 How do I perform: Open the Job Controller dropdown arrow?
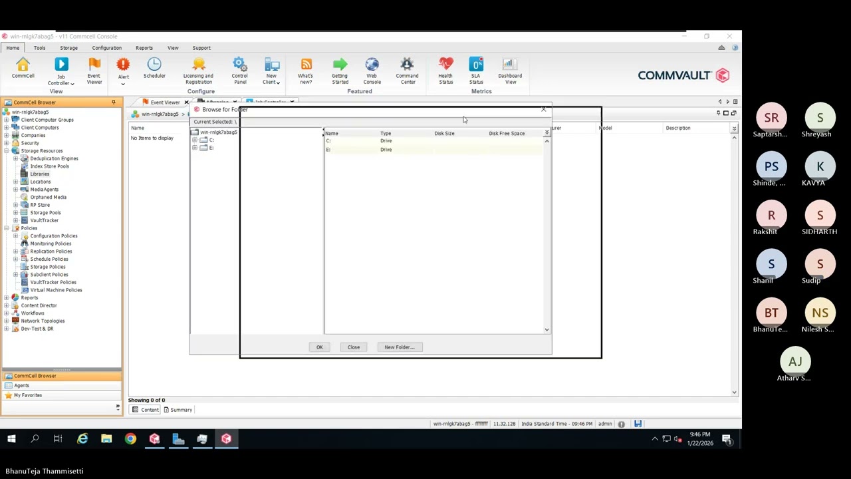(72, 84)
